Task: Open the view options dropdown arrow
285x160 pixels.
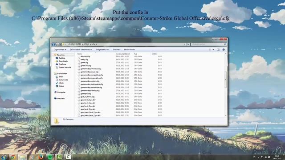Action: 213,49
